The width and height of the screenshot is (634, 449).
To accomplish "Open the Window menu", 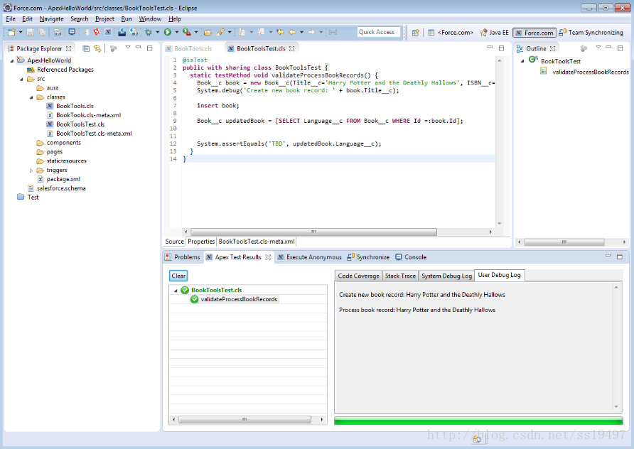I will pos(150,19).
